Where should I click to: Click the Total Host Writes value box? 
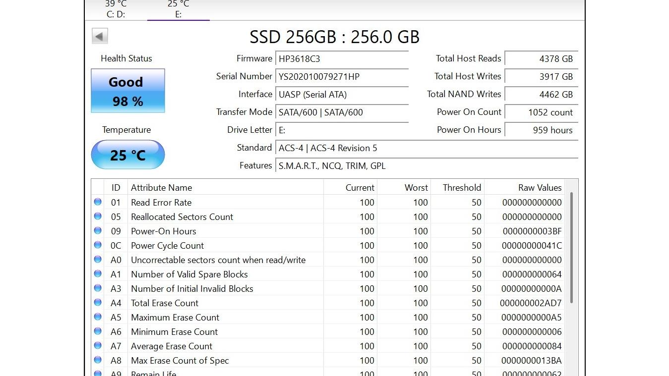(542, 77)
